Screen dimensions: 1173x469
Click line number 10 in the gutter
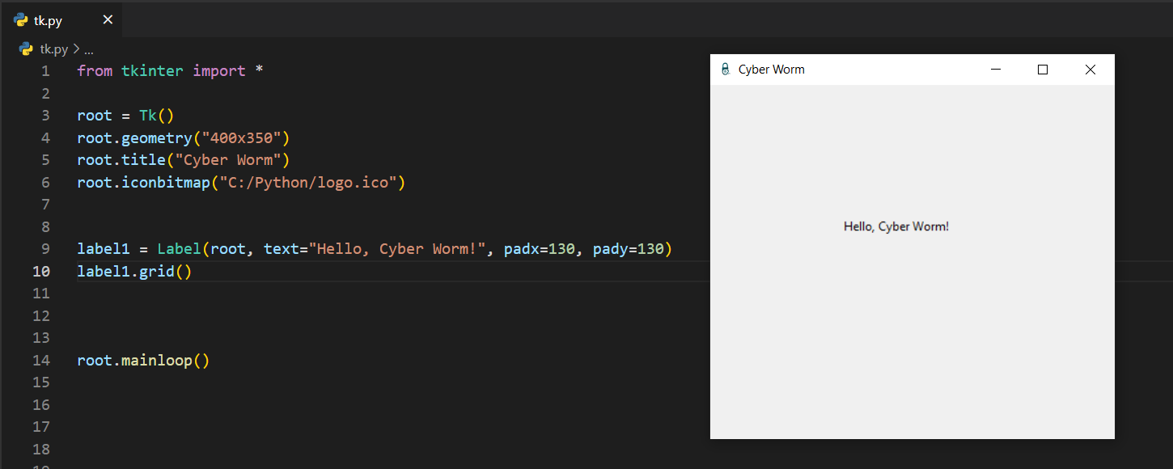click(x=40, y=272)
